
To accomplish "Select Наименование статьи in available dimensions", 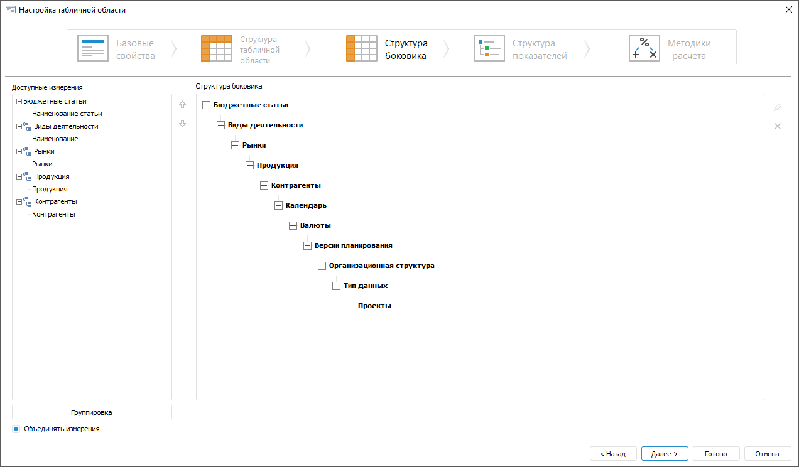I will [67, 114].
